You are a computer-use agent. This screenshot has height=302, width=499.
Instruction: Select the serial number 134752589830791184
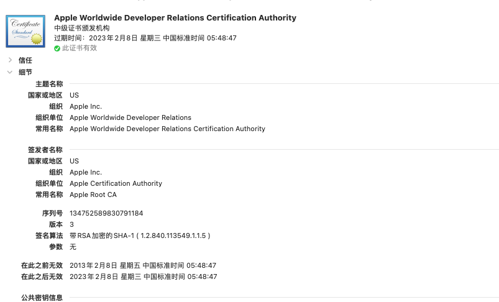[x=106, y=213]
